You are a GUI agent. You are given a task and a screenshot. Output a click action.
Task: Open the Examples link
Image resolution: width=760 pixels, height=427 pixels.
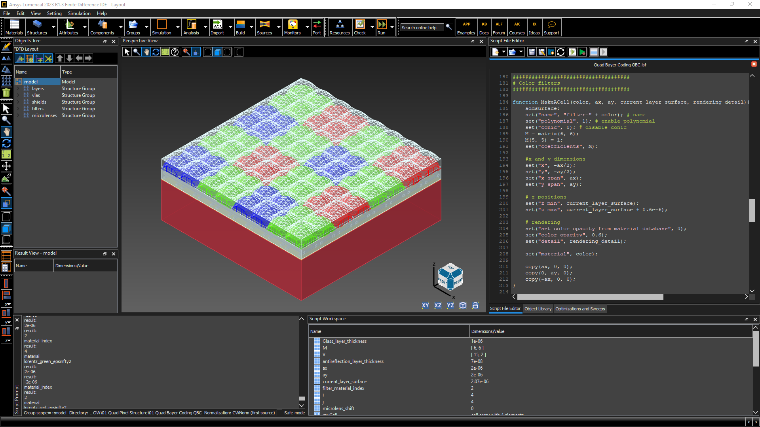click(x=466, y=27)
